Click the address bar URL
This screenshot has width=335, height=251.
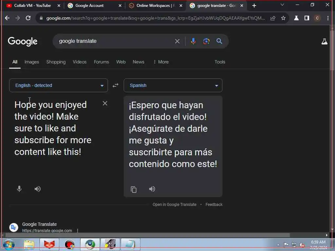pyautogui.click(x=155, y=18)
